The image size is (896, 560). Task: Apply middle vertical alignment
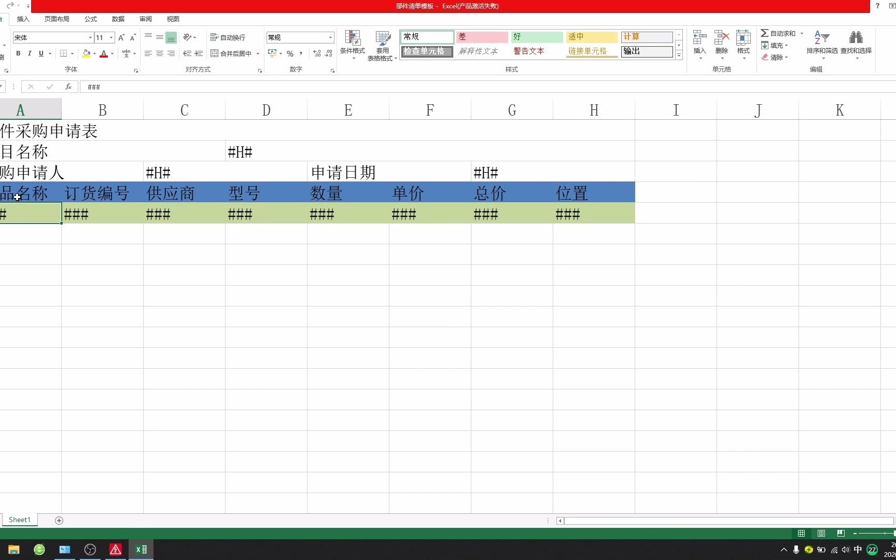[160, 37]
